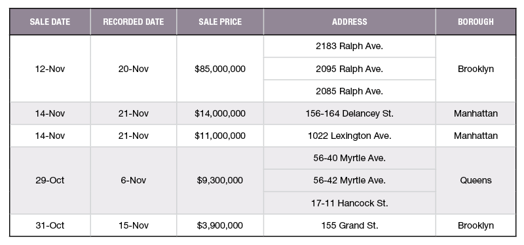Select the Queens borough cell
524x245 pixels.
[x=476, y=181]
